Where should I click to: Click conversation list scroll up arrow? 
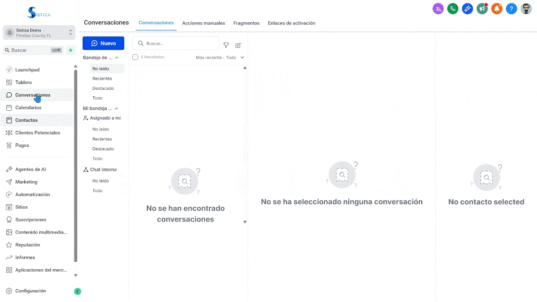tap(245, 68)
